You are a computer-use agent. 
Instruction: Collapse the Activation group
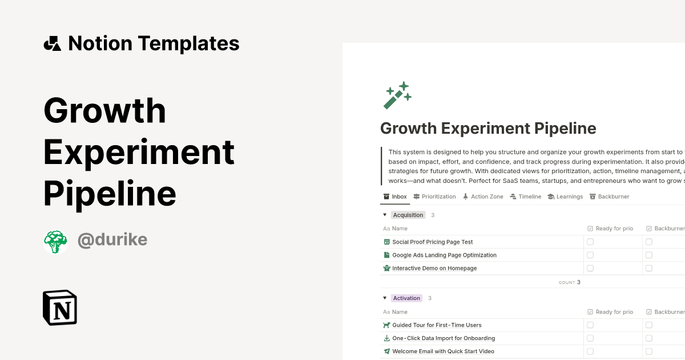pos(385,298)
